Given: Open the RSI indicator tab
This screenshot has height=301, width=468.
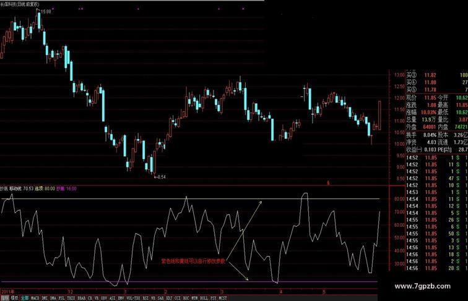Looking at the screenshot, I should (145, 298).
